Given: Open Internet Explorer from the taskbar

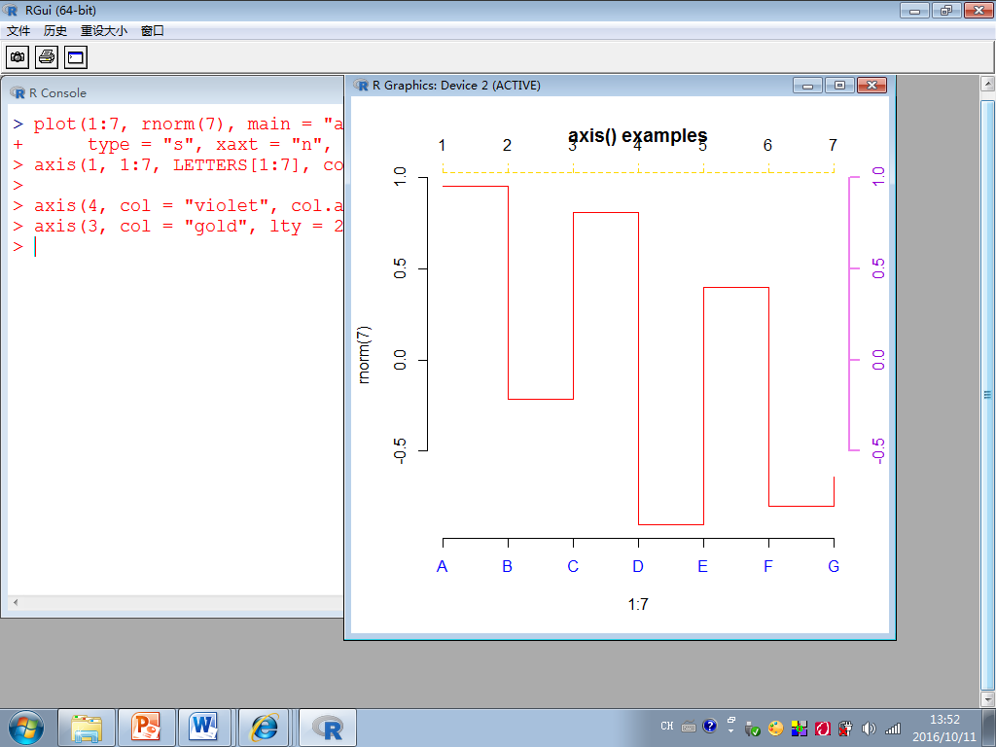Looking at the screenshot, I should tap(265, 728).
